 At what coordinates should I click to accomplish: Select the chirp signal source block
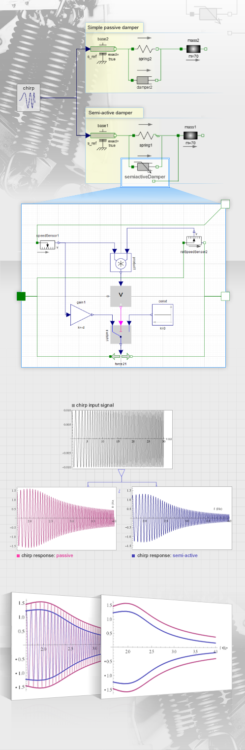point(28,98)
